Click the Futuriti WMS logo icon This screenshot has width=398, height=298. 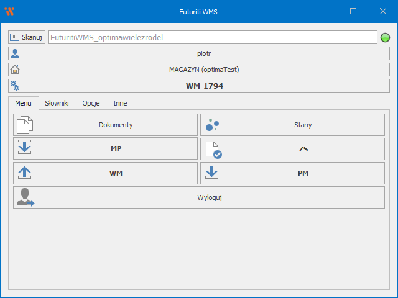9,11
